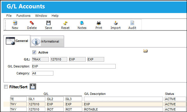Click the G/L field containing TRAX
Viewport: 187px width, 112px height.
(40, 59)
